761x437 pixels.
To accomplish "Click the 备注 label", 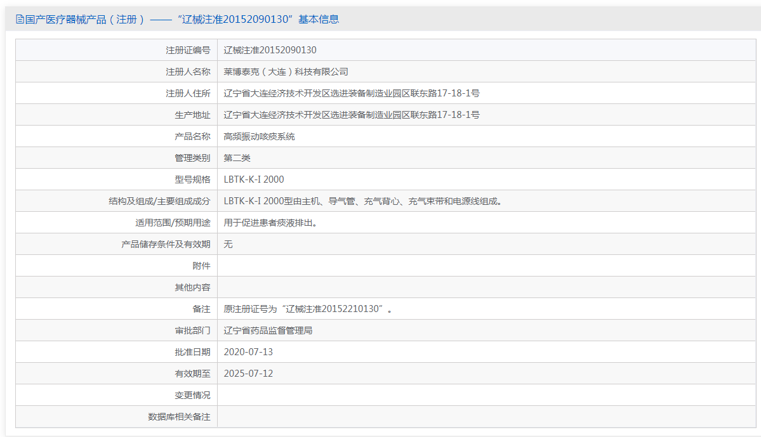I will coord(201,309).
